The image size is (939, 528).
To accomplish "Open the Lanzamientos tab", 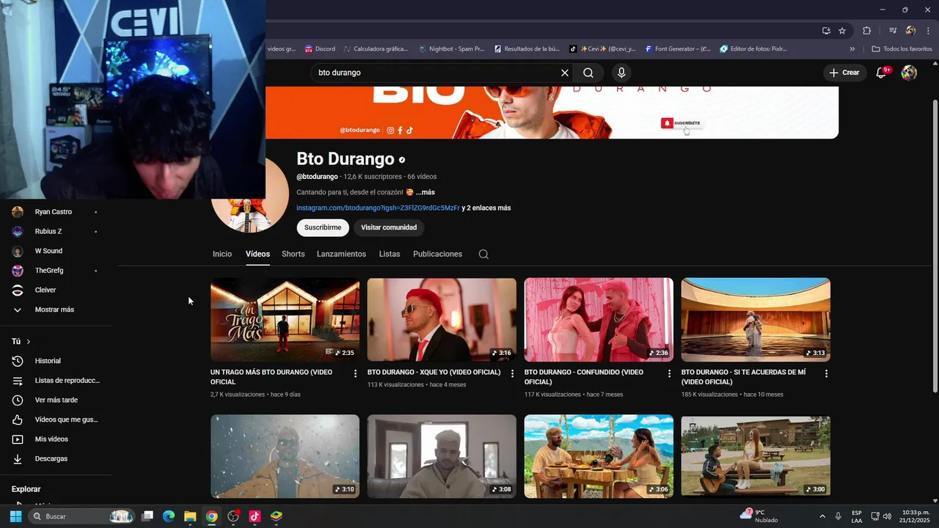I will coord(341,254).
